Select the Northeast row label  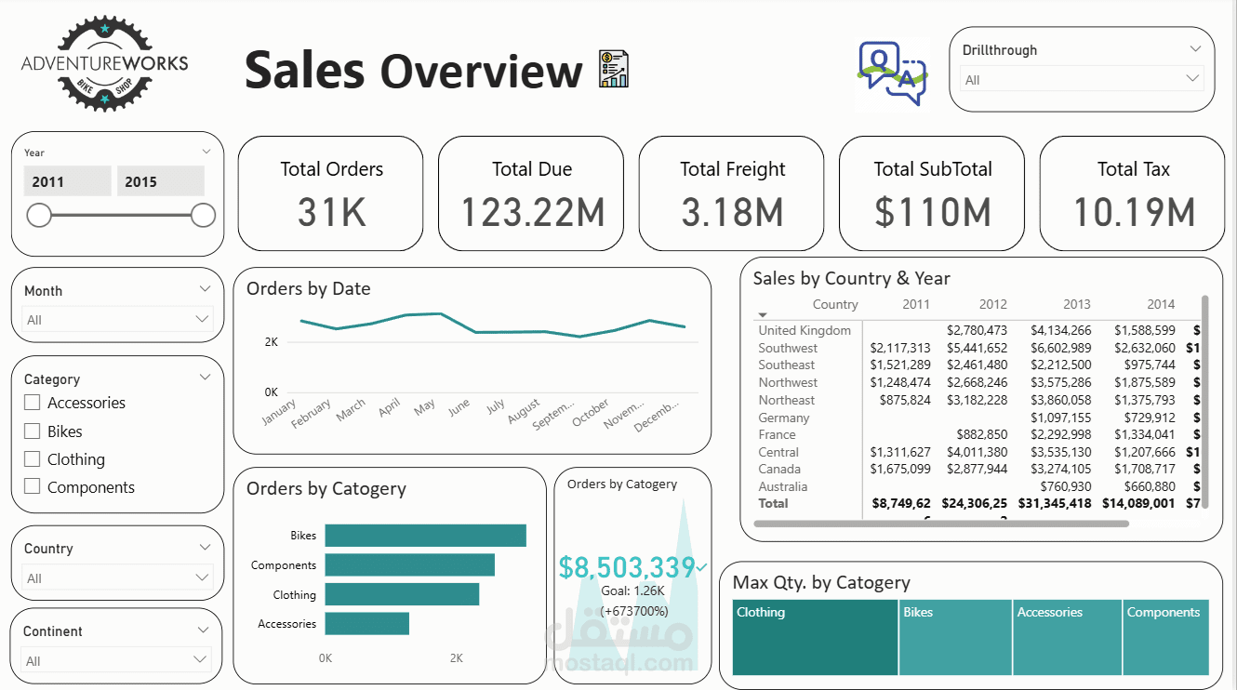[x=786, y=400]
